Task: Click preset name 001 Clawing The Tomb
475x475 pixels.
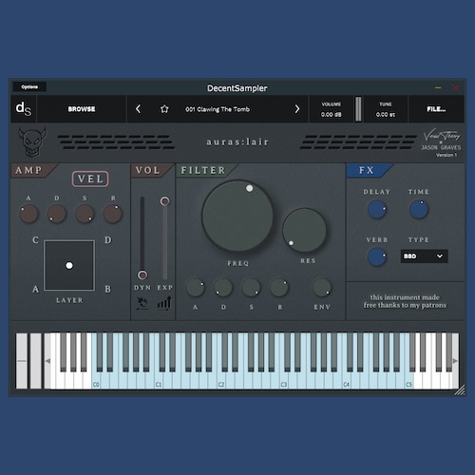Action: 218,109
